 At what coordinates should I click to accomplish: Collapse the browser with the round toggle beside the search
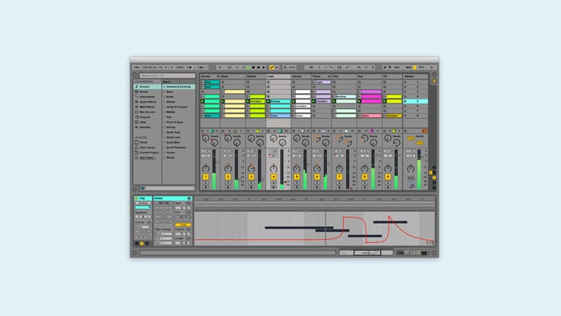click(135, 75)
